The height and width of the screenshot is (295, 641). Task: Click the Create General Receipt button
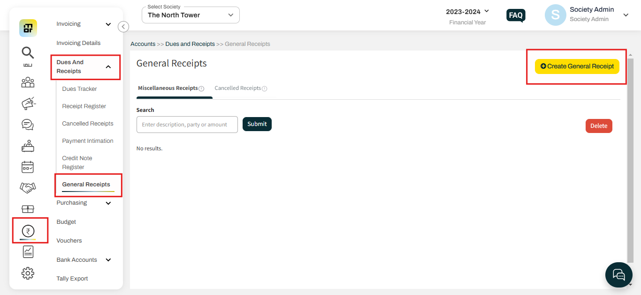577,66
